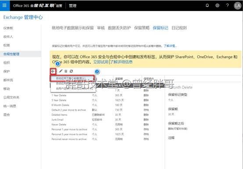Open the 日记规则 tab
This screenshot has width=243, height=169.
click(x=179, y=28)
